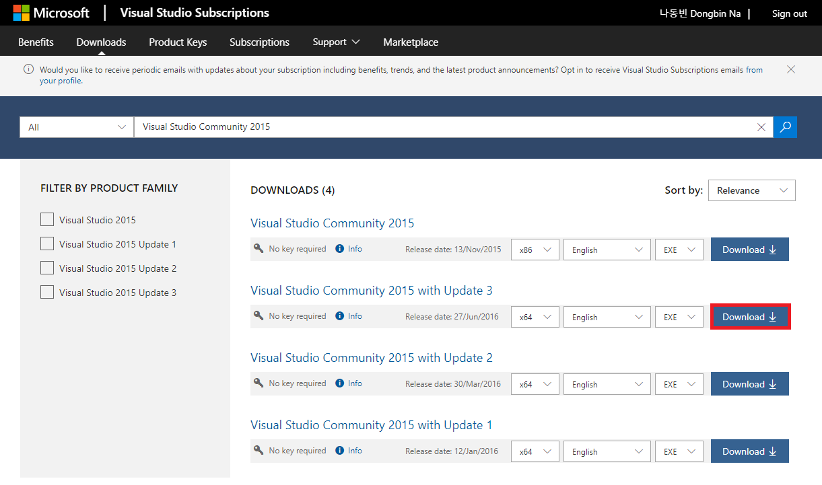The width and height of the screenshot is (822, 485).
Task: Download Community 2015 with Update 3
Action: tap(749, 317)
